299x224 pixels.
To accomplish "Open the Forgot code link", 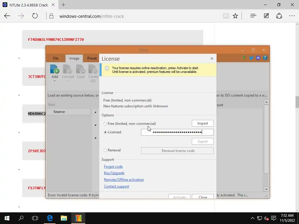I will pos(113,167).
